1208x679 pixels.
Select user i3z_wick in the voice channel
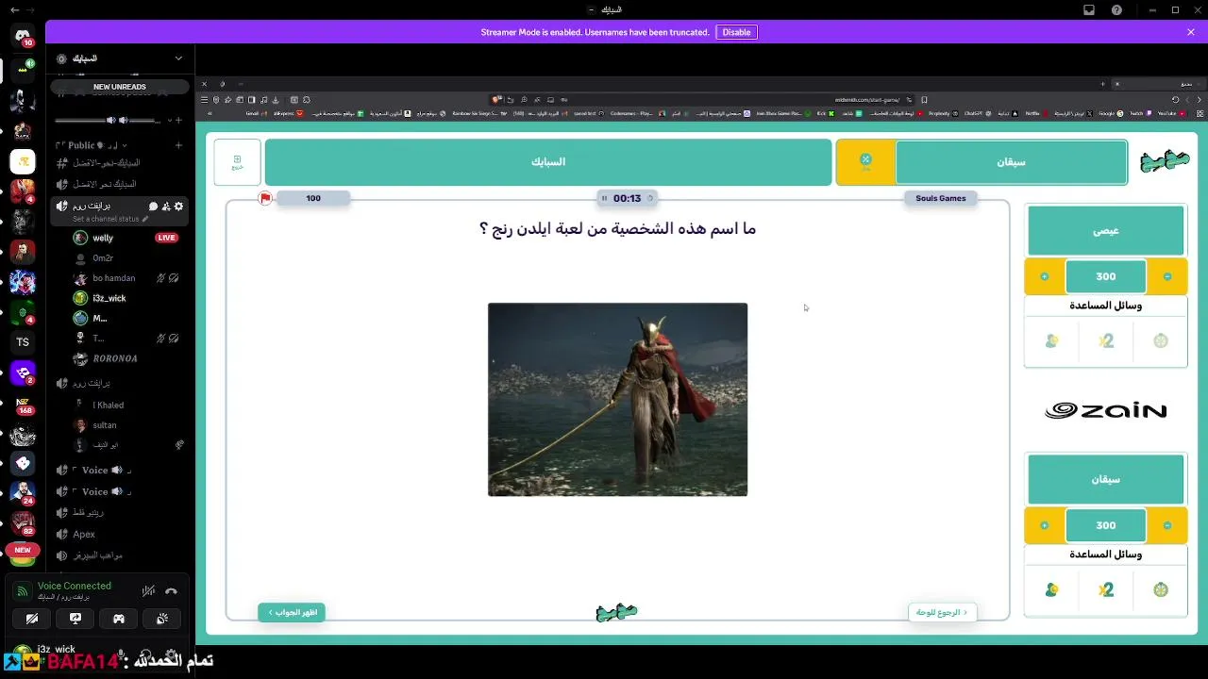[x=109, y=298]
